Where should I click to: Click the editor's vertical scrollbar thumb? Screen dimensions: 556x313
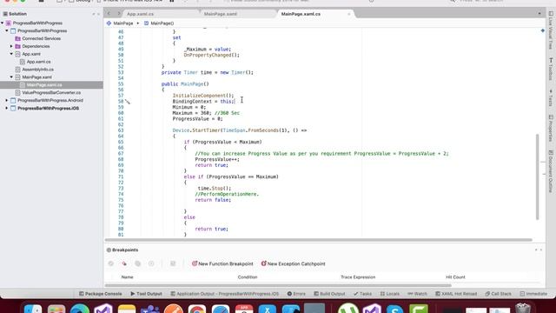click(x=538, y=176)
